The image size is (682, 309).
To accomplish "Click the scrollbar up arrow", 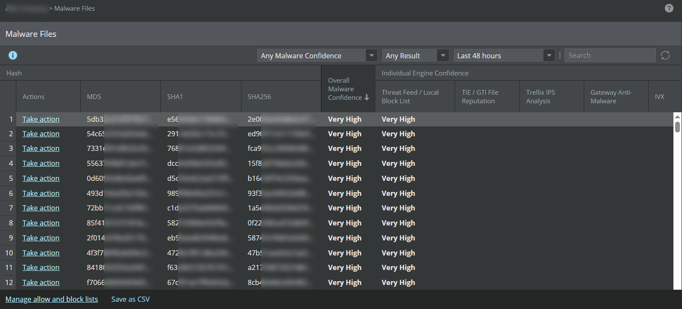I will point(677,116).
